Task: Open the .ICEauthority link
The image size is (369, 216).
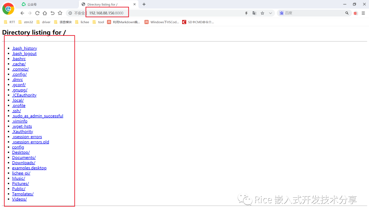Action: pos(24,95)
